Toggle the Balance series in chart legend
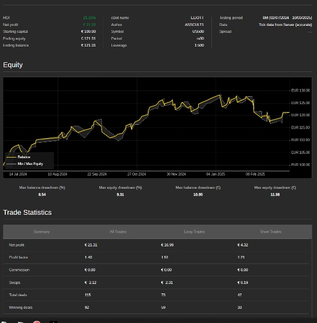The height and width of the screenshot is (323, 317). pyautogui.click(x=18, y=157)
